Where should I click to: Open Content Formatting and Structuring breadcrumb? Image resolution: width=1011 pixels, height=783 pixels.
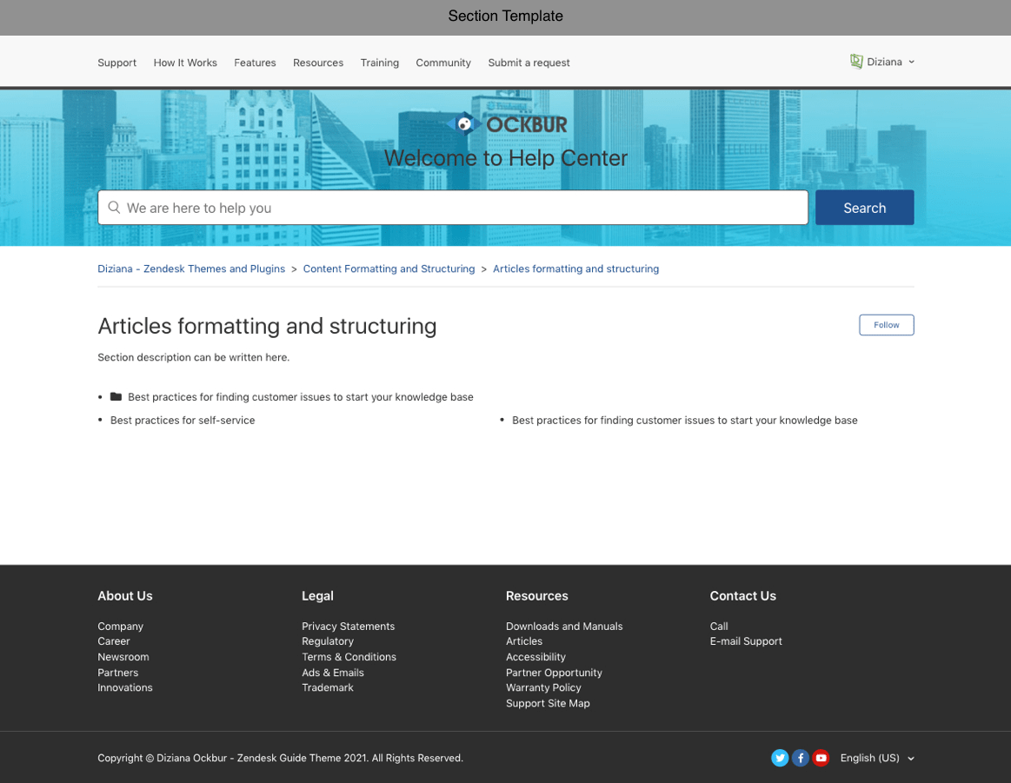389,269
